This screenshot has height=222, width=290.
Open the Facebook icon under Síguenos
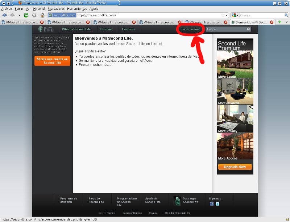212,204
